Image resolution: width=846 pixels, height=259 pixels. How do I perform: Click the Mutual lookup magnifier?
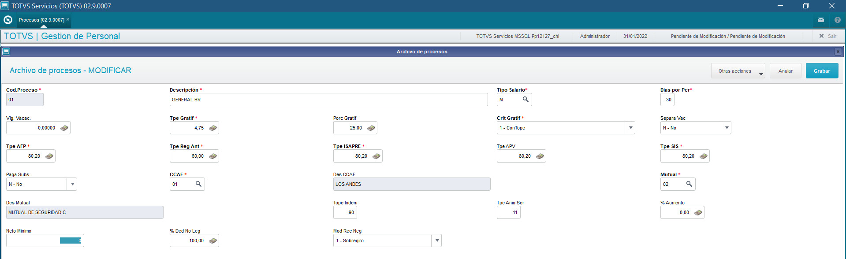(x=689, y=184)
